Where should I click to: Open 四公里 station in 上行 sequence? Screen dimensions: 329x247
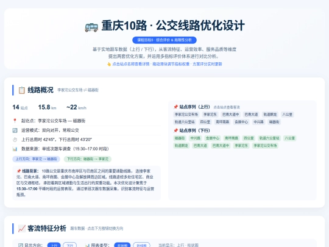click(x=205, y=122)
